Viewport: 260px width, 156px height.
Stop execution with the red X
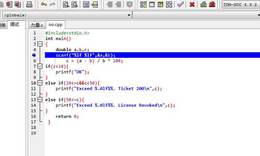[x=192, y=4]
